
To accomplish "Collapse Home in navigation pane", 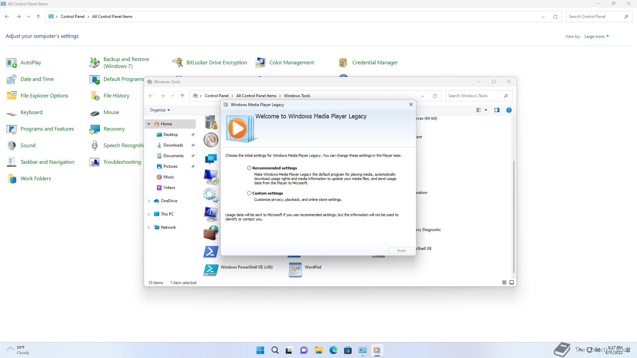I will [x=149, y=124].
